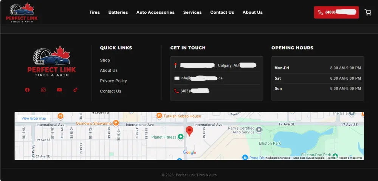Screen dimensions: 378x181
Task: Click the Elliston Park map label
Action: (x=270, y=144)
